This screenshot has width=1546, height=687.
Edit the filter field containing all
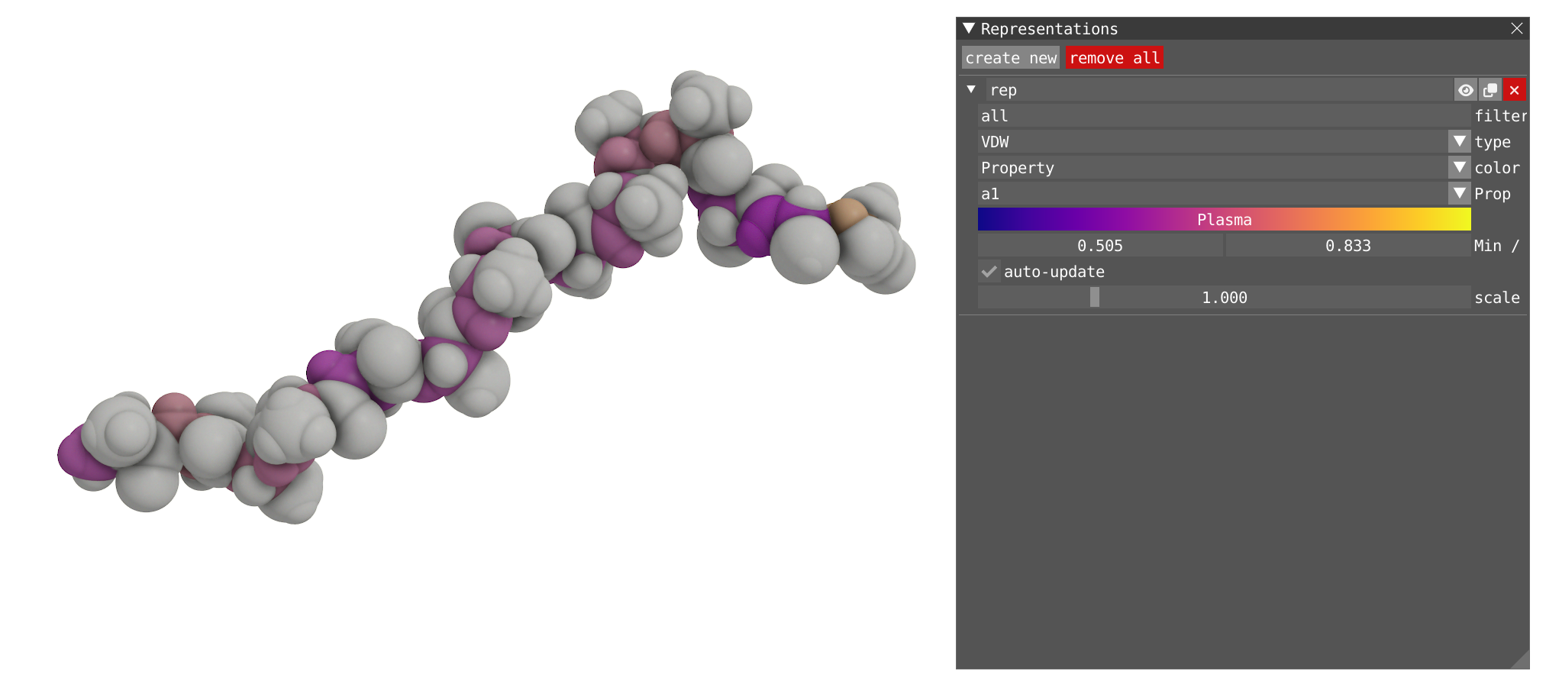[x=1224, y=116]
